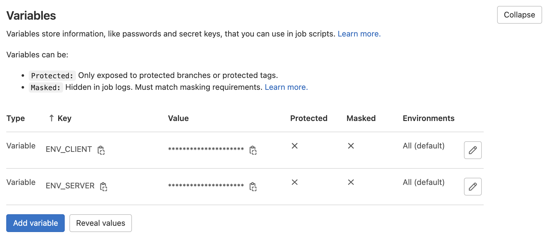Click the ENV_CLIENT key name
Image resolution: width=549 pixels, height=242 pixels.
69,149
